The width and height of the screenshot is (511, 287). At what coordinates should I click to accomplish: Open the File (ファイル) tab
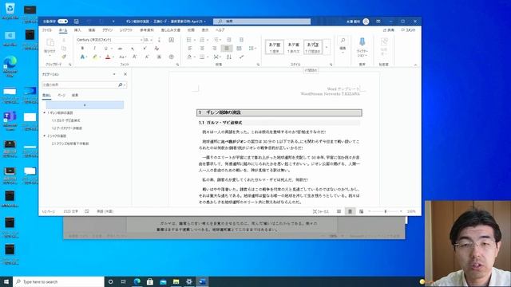pyautogui.click(x=47, y=30)
